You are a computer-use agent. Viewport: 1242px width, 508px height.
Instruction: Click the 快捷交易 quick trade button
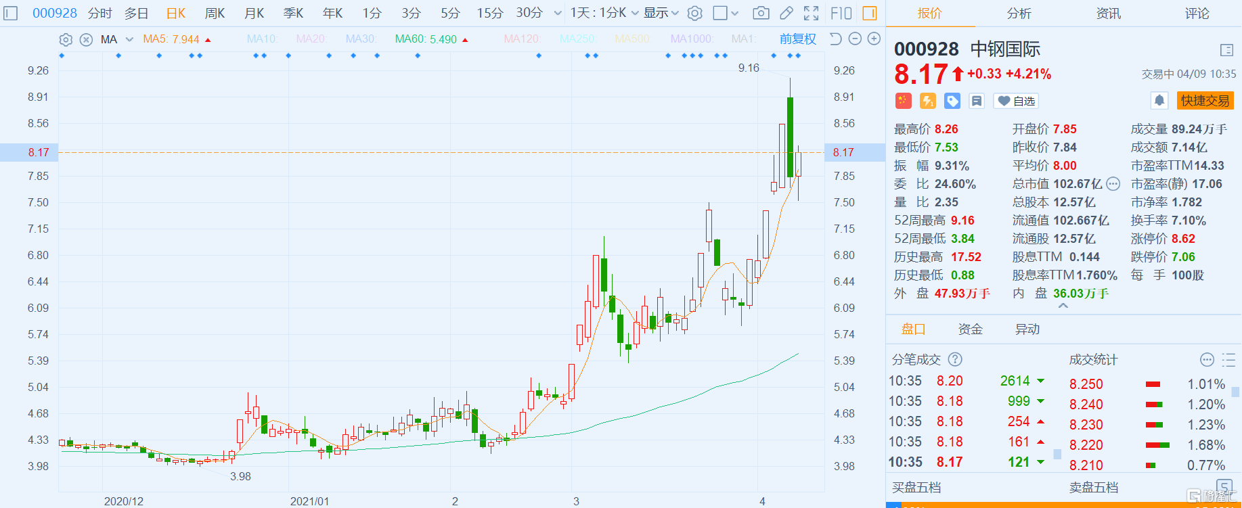(1205, 101)
